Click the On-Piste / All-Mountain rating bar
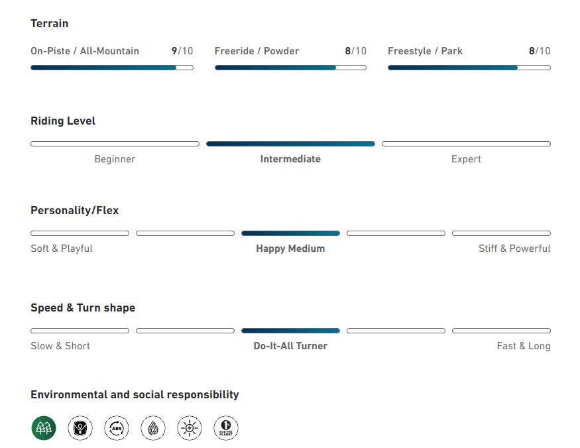 (111, 68)
